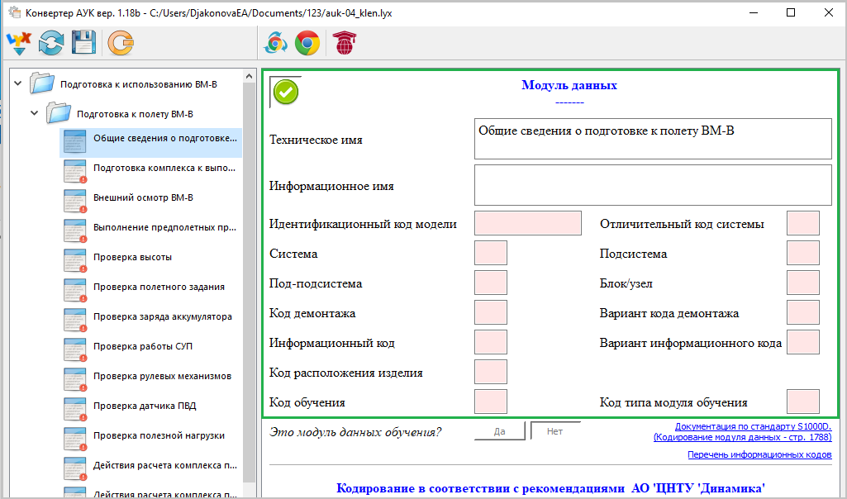
Task: Click the 'Информационное имя' text field
Action: coord(652,185)
